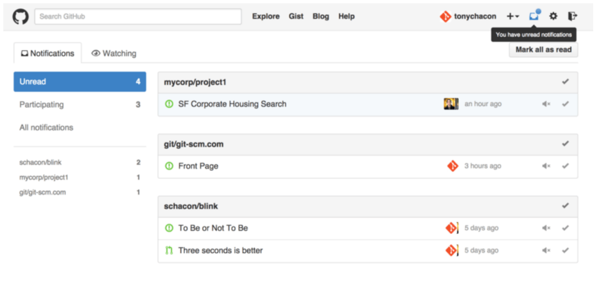Open the SF Corporate Housing Search issue
Image resolution: width=596 pixels, height=292 pixels.
232,104
